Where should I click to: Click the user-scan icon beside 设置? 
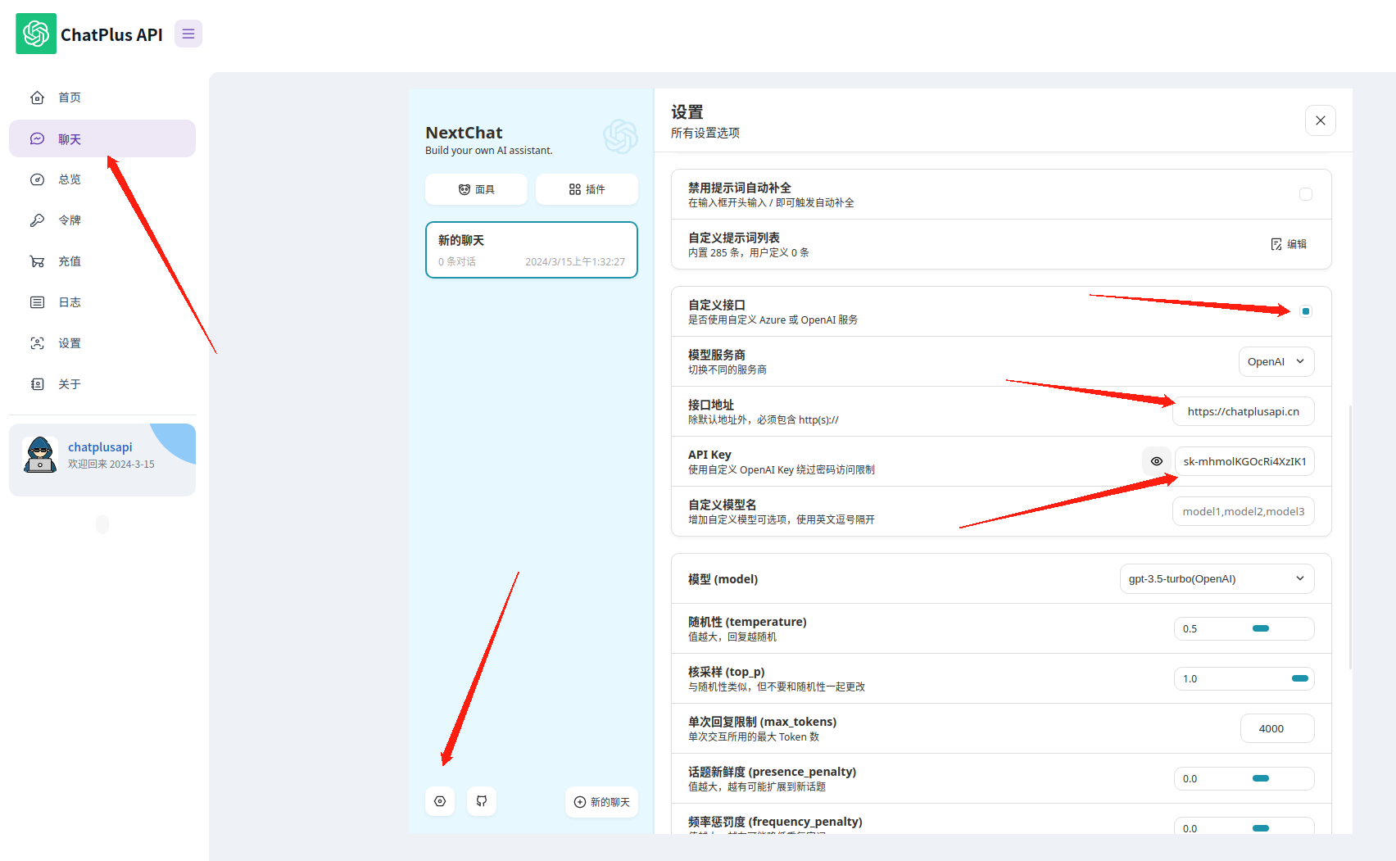tap(37, 343)
